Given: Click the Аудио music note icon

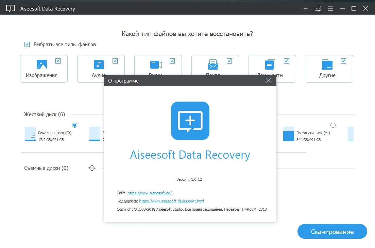Looking at the screenshot, I should click(x=99, y=65).
